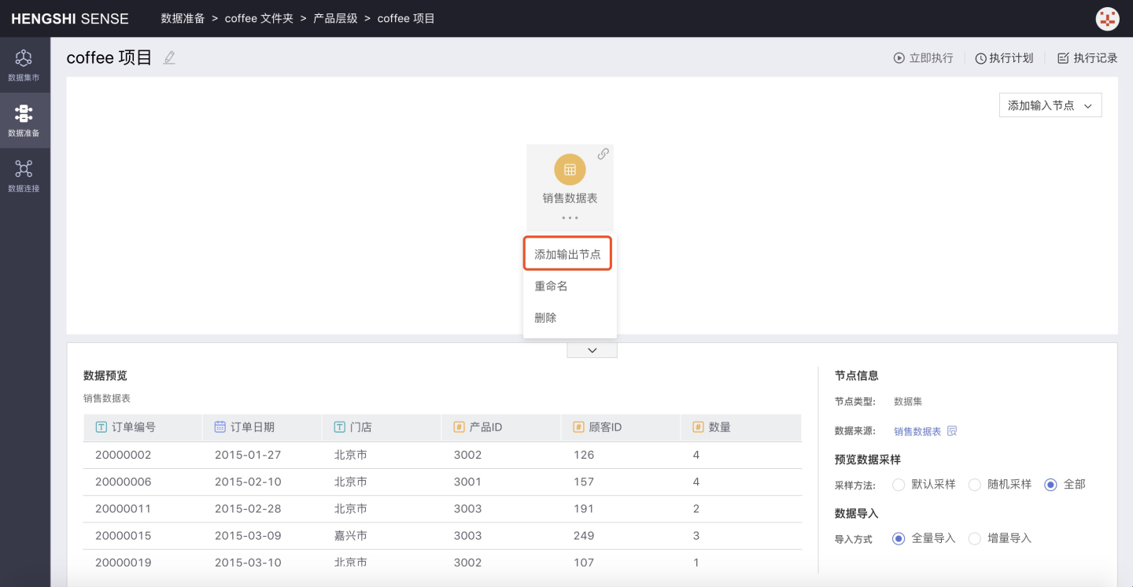Viewport: 1133px width, 587px height.
Task: Select 重命名 in the node menu
Action: (x=551, y=286)
